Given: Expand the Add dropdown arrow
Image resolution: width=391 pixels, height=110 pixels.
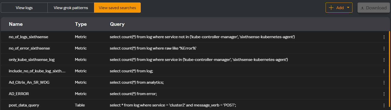Looking at the screenshot, I should pos(348,8).
